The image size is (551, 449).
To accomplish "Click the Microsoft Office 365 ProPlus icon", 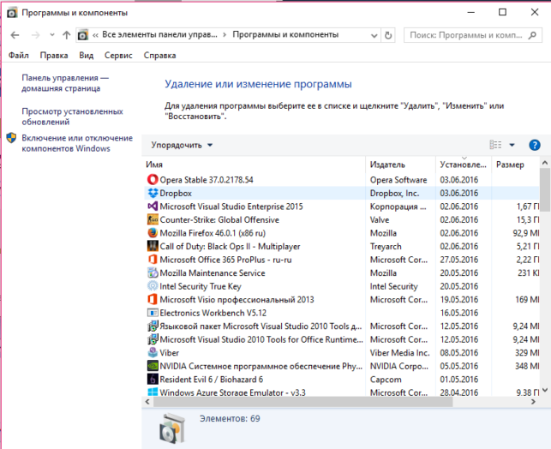I will (x=153, y=260).
